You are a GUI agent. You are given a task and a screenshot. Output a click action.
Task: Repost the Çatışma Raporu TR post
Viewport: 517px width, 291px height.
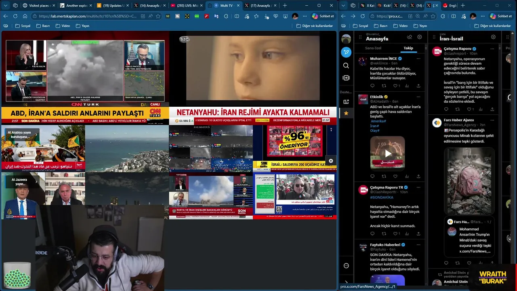384,234
